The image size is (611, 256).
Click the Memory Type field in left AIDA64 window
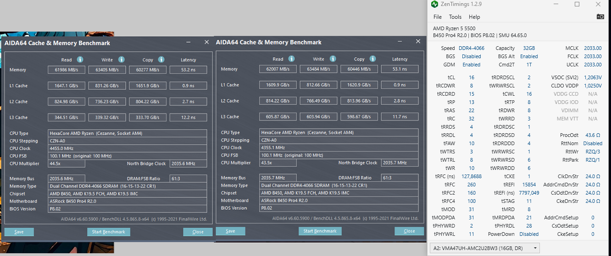128,186
